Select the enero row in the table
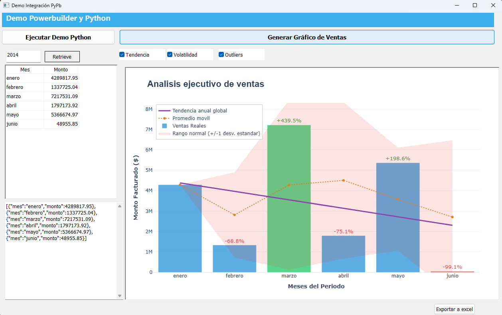 coord(42,78)
